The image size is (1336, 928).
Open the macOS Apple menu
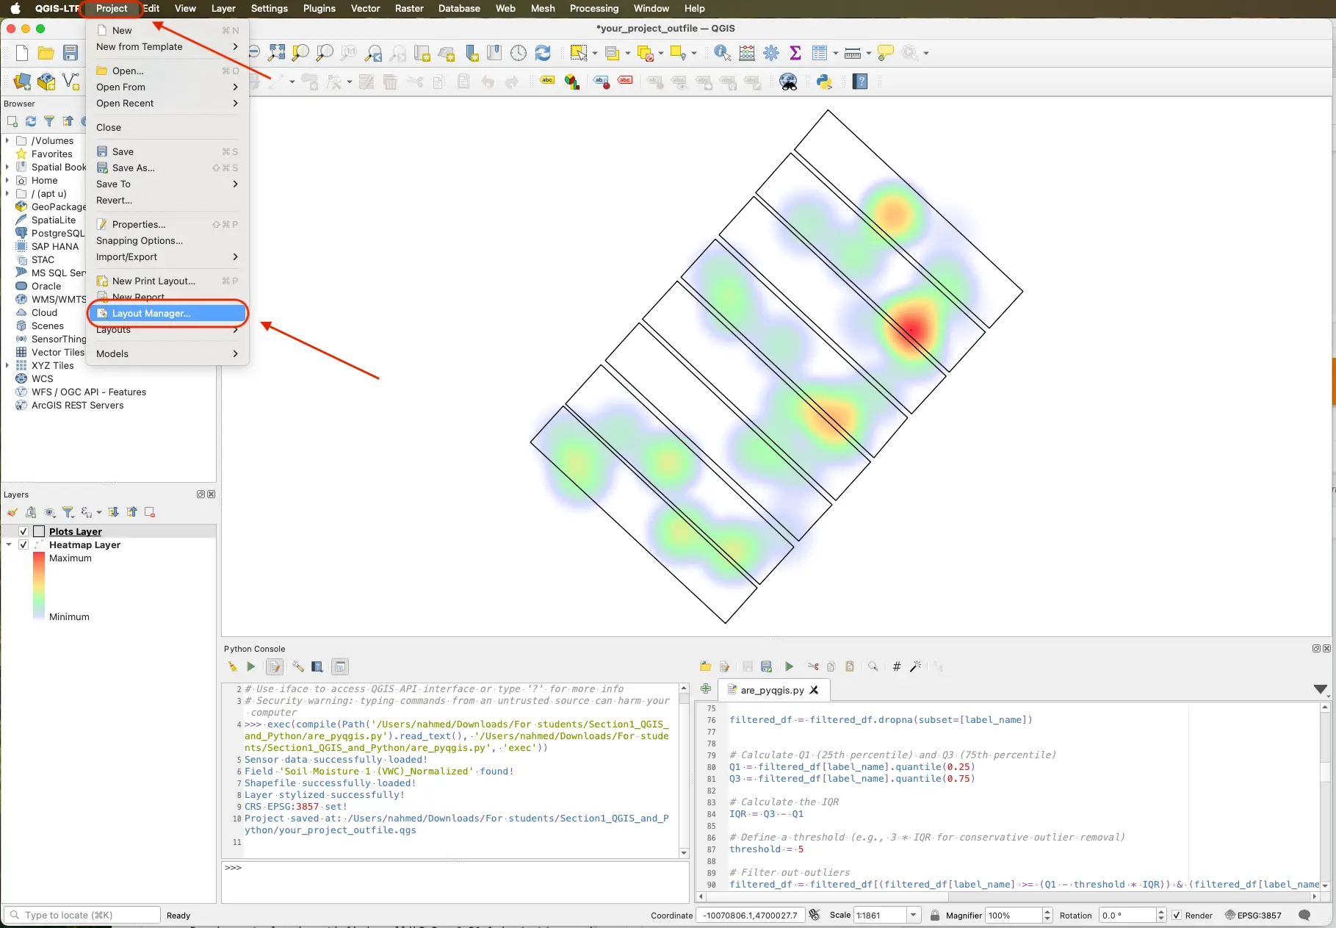pos(15,8)
